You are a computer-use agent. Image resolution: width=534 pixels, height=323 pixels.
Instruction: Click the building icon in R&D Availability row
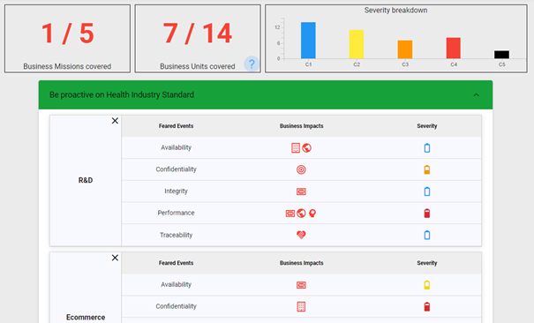pos(296,148)
